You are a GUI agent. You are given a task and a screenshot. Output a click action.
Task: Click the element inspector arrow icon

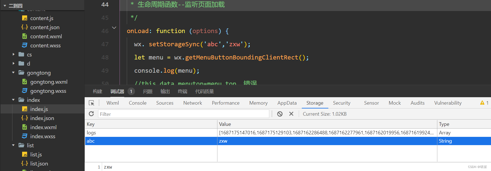point(92,103)
